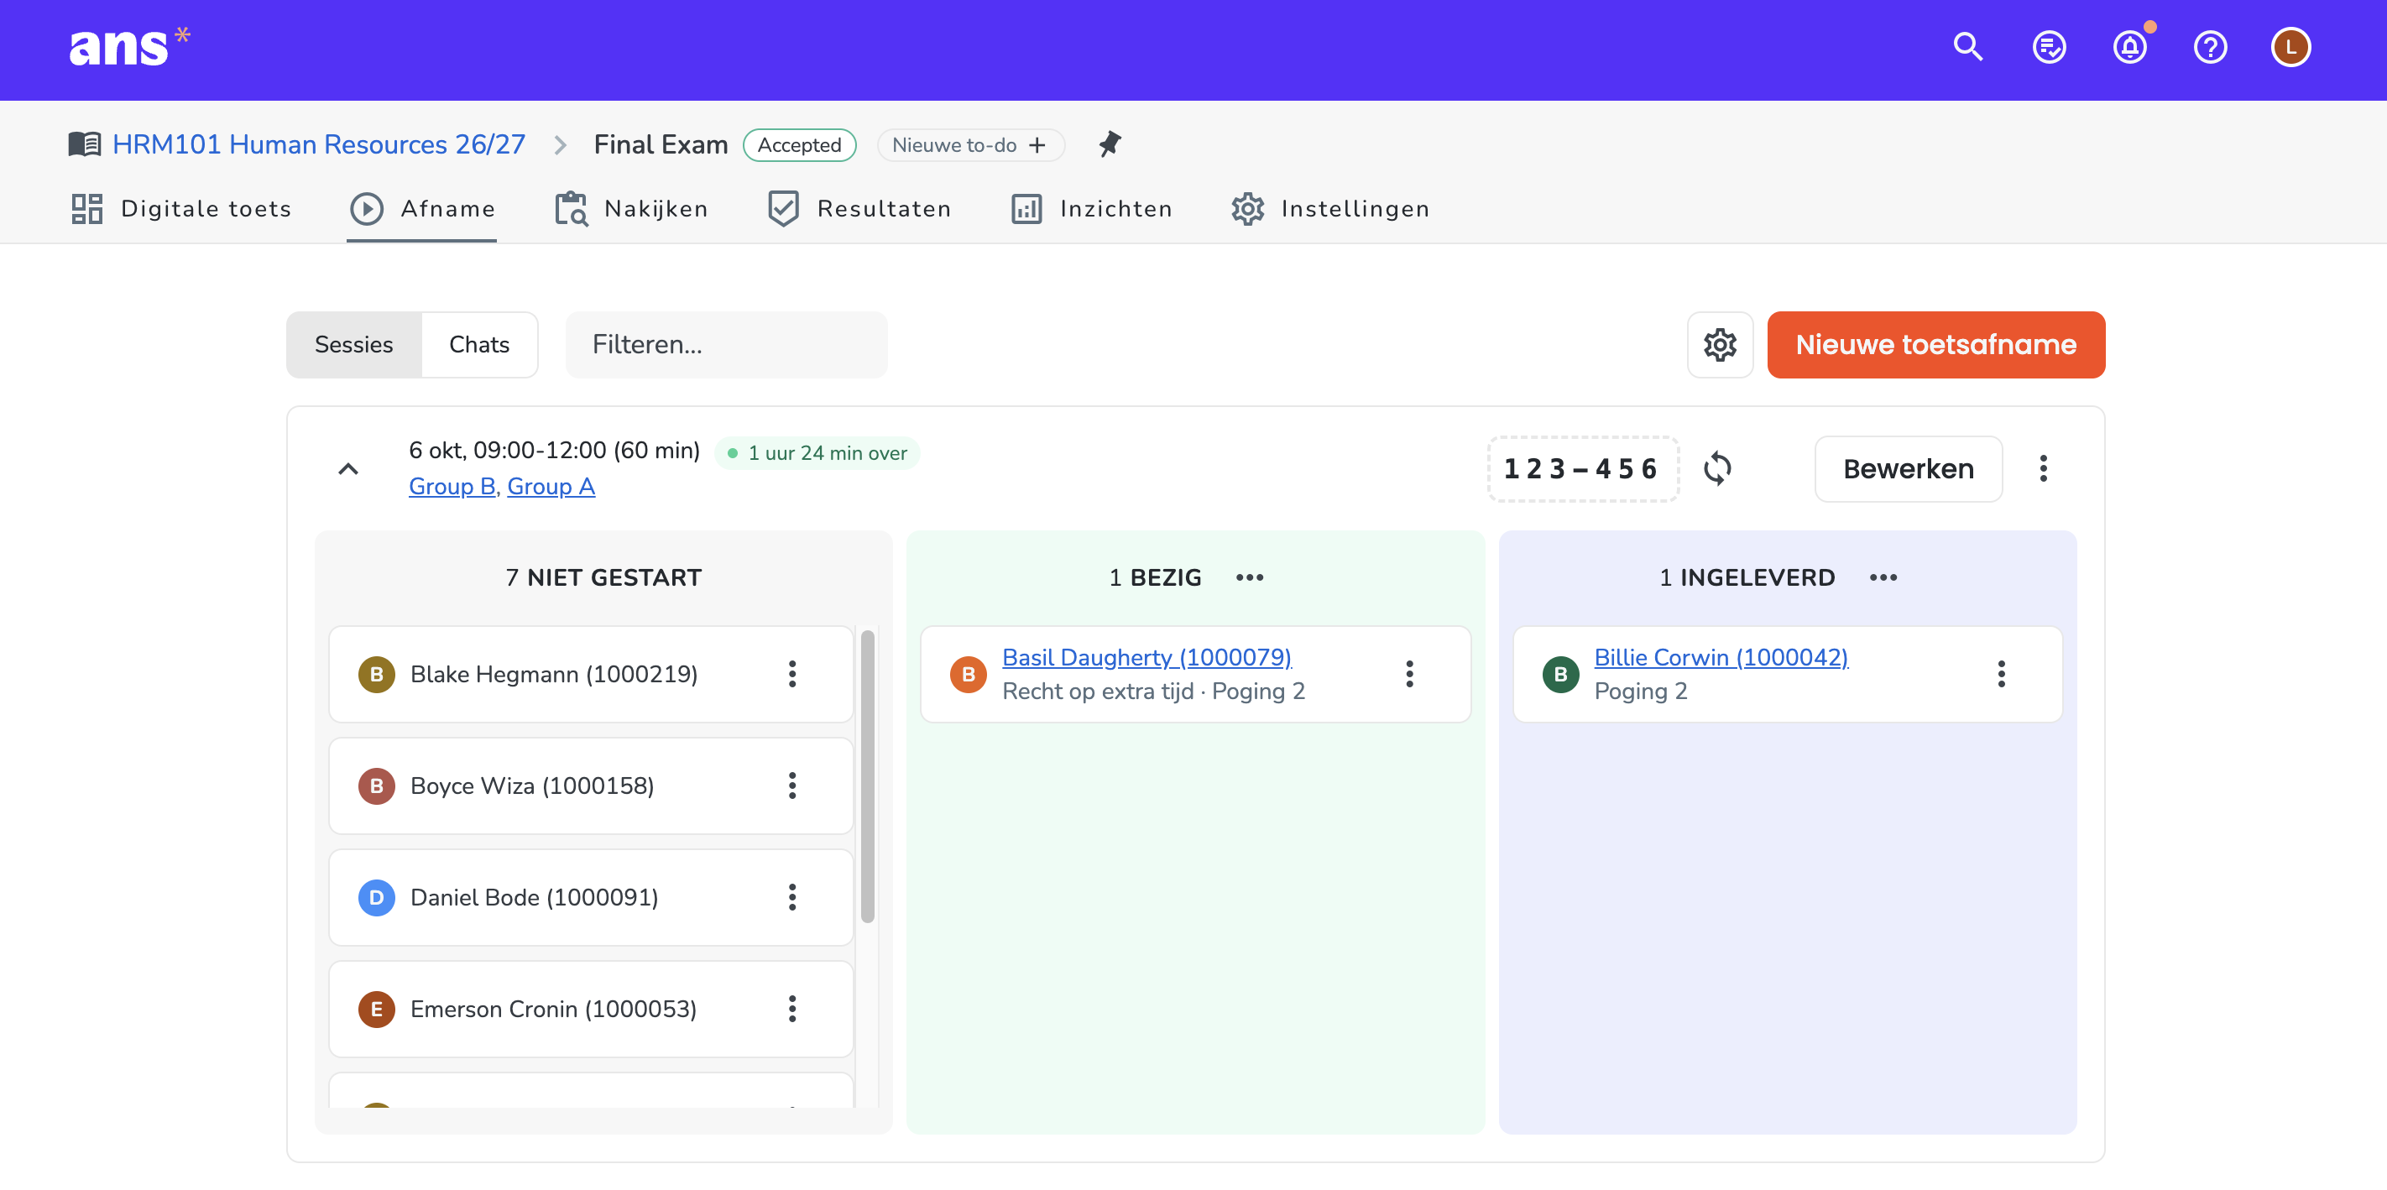Open the tasks checklist icon in header
The image size is (2387, 1190).
point(2048,47)
